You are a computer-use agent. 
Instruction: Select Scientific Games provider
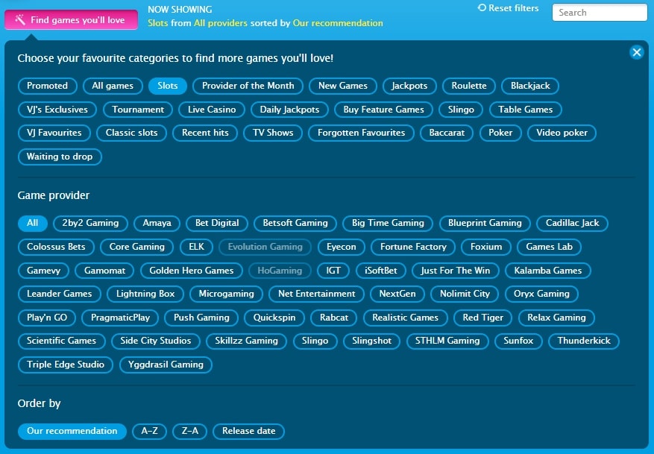(61, 341)
